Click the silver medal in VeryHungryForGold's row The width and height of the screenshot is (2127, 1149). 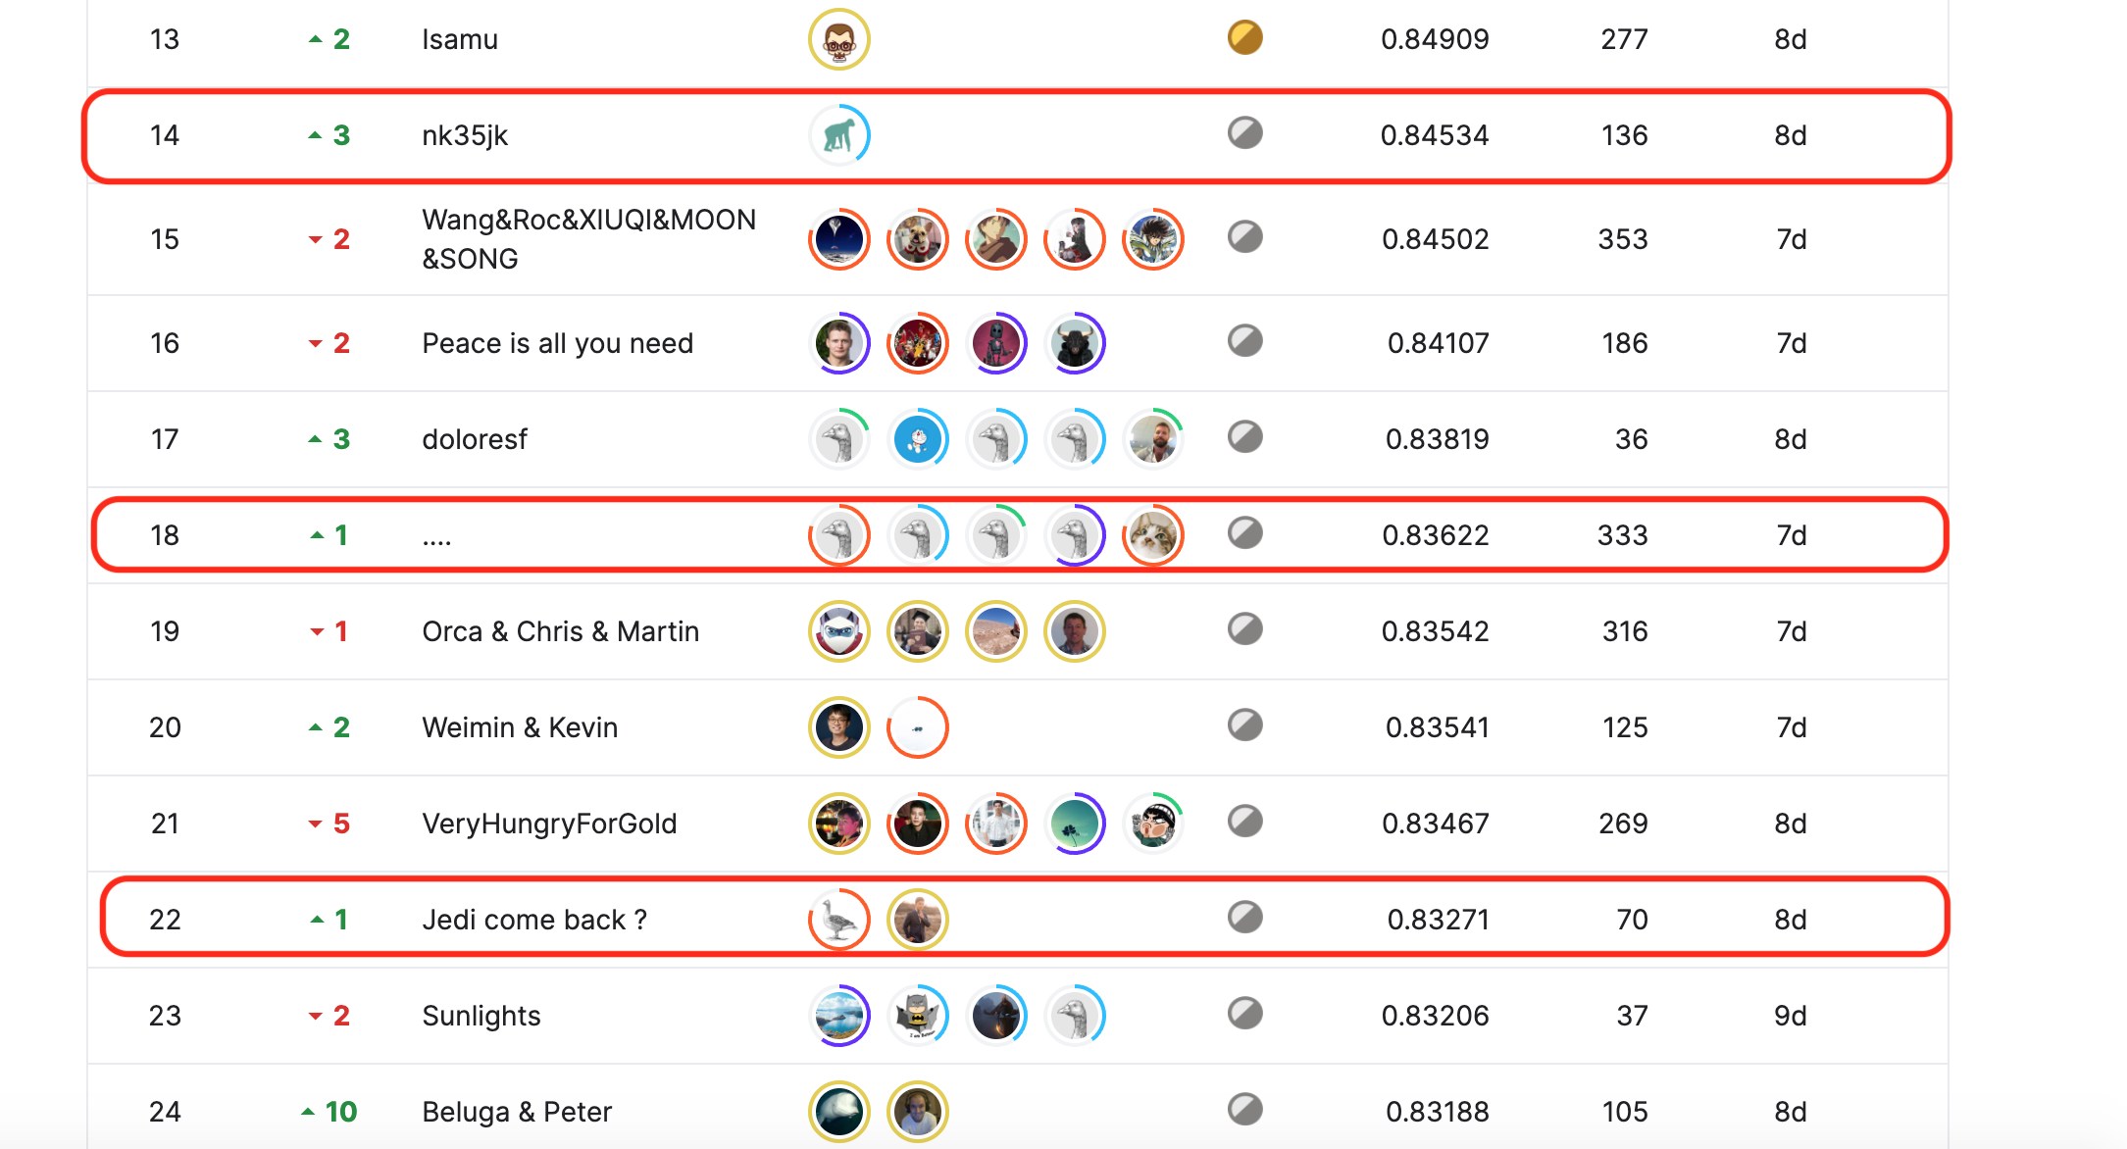pos(1244,821)
